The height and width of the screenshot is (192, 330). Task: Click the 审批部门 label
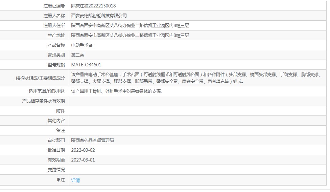coord(56,140)
